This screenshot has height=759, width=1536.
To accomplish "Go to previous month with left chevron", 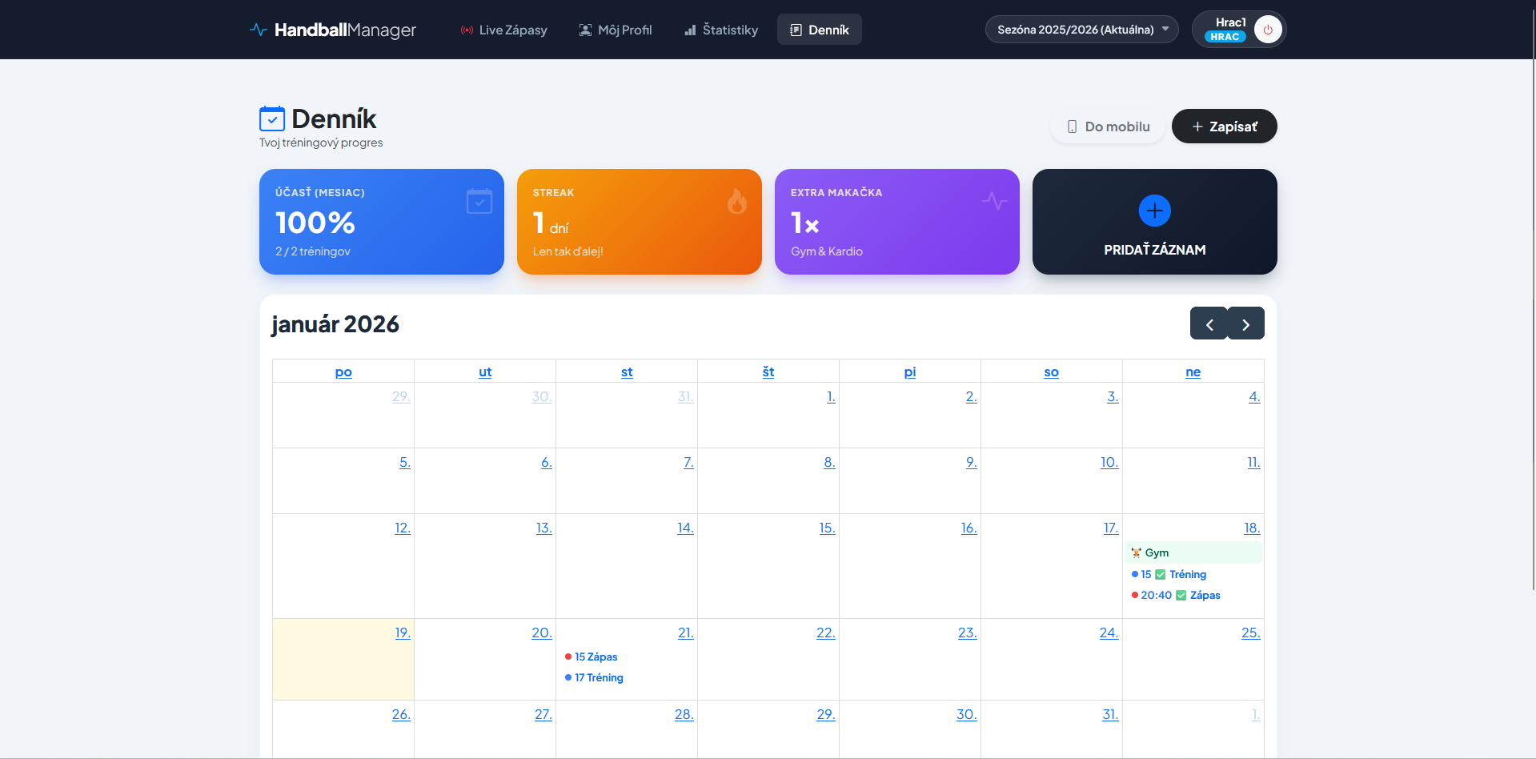I will coord(1209,324).
